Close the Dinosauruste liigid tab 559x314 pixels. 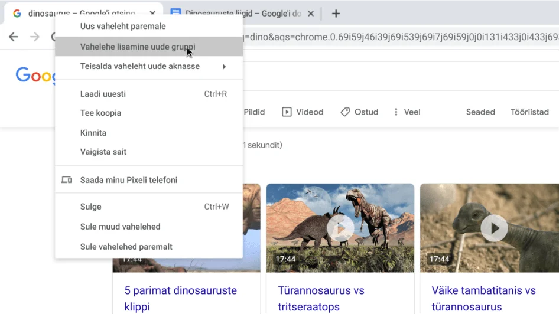(x=311, y=14)
